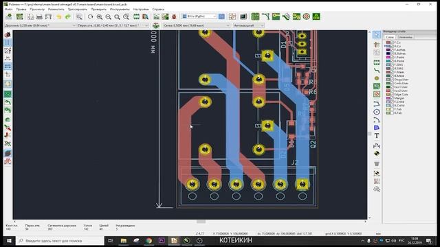Select the add text T tool
Viewport: 440px width, 247px height.
[377, 136]
